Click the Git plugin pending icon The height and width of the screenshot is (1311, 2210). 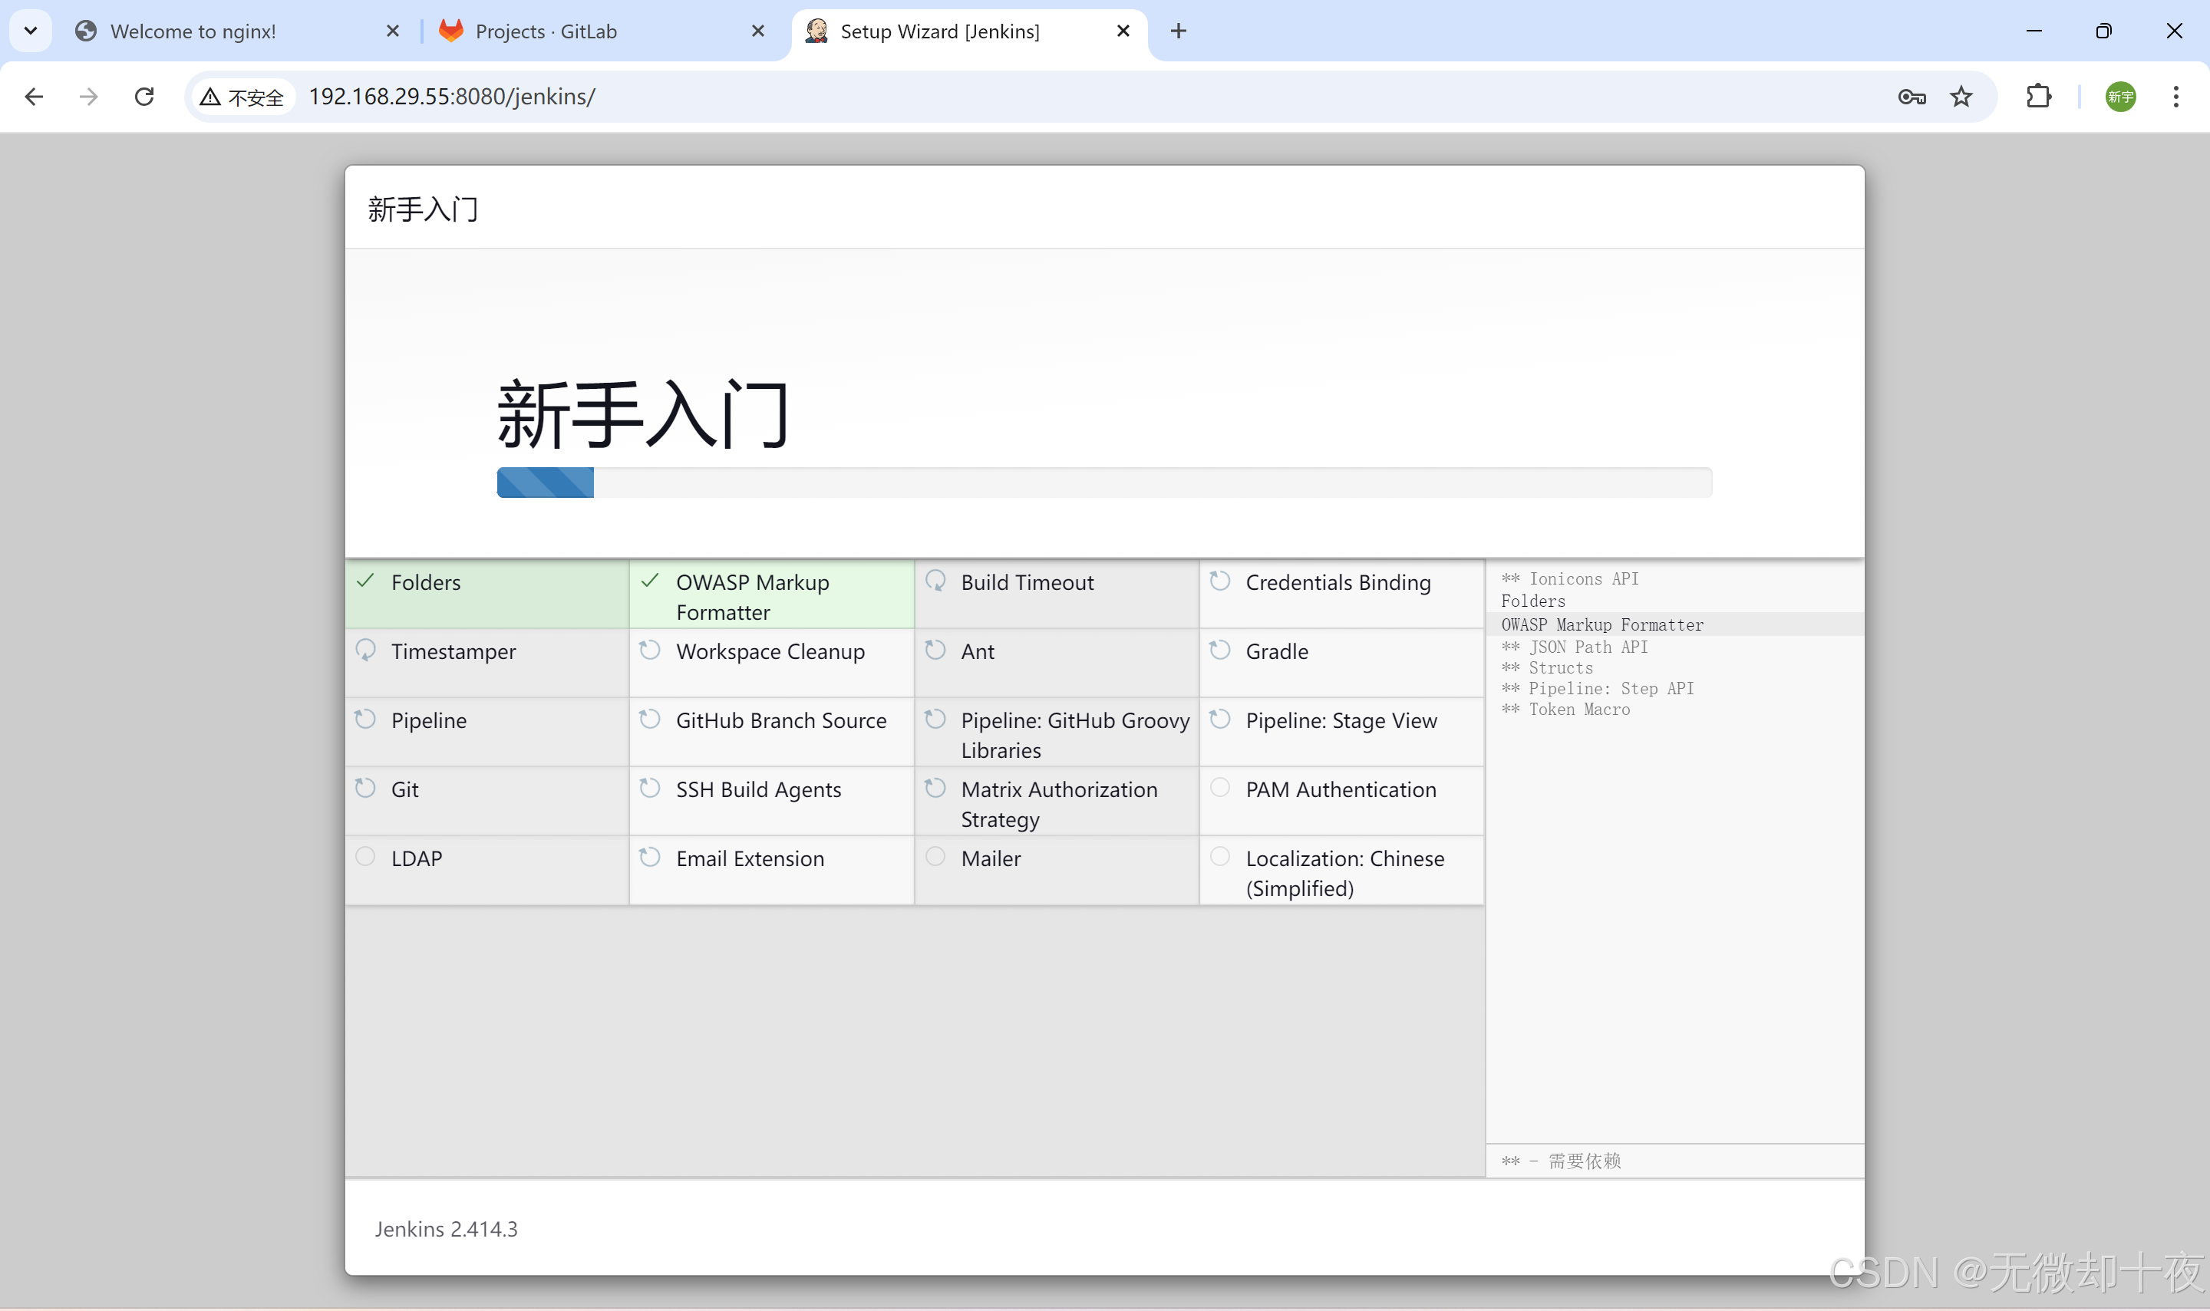click(366, 787)
